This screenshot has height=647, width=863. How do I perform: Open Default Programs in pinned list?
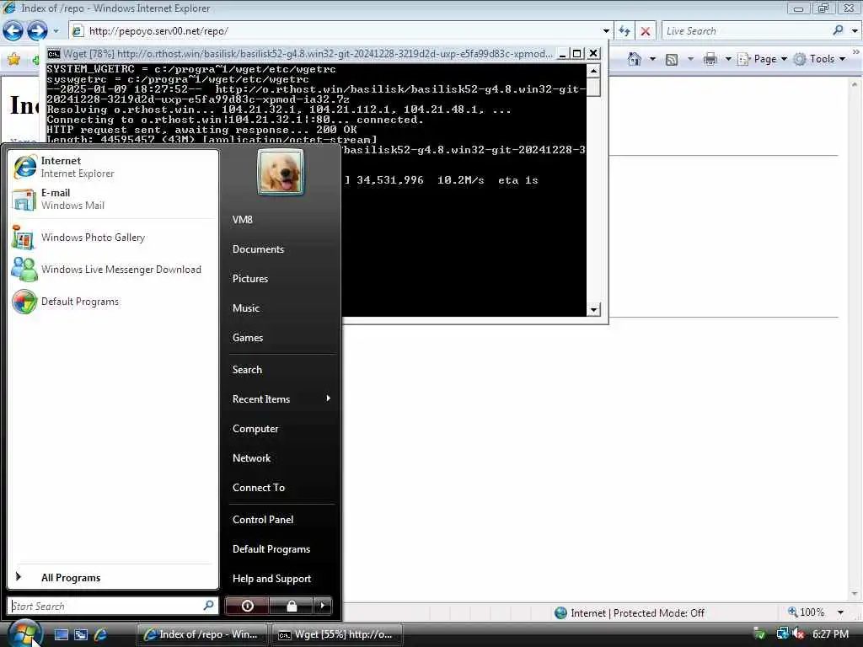[x=113, y=302]
